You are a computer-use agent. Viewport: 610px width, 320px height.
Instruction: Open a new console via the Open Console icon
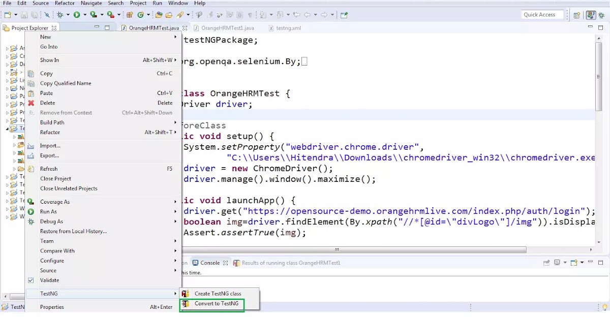[x=573, y=263]
